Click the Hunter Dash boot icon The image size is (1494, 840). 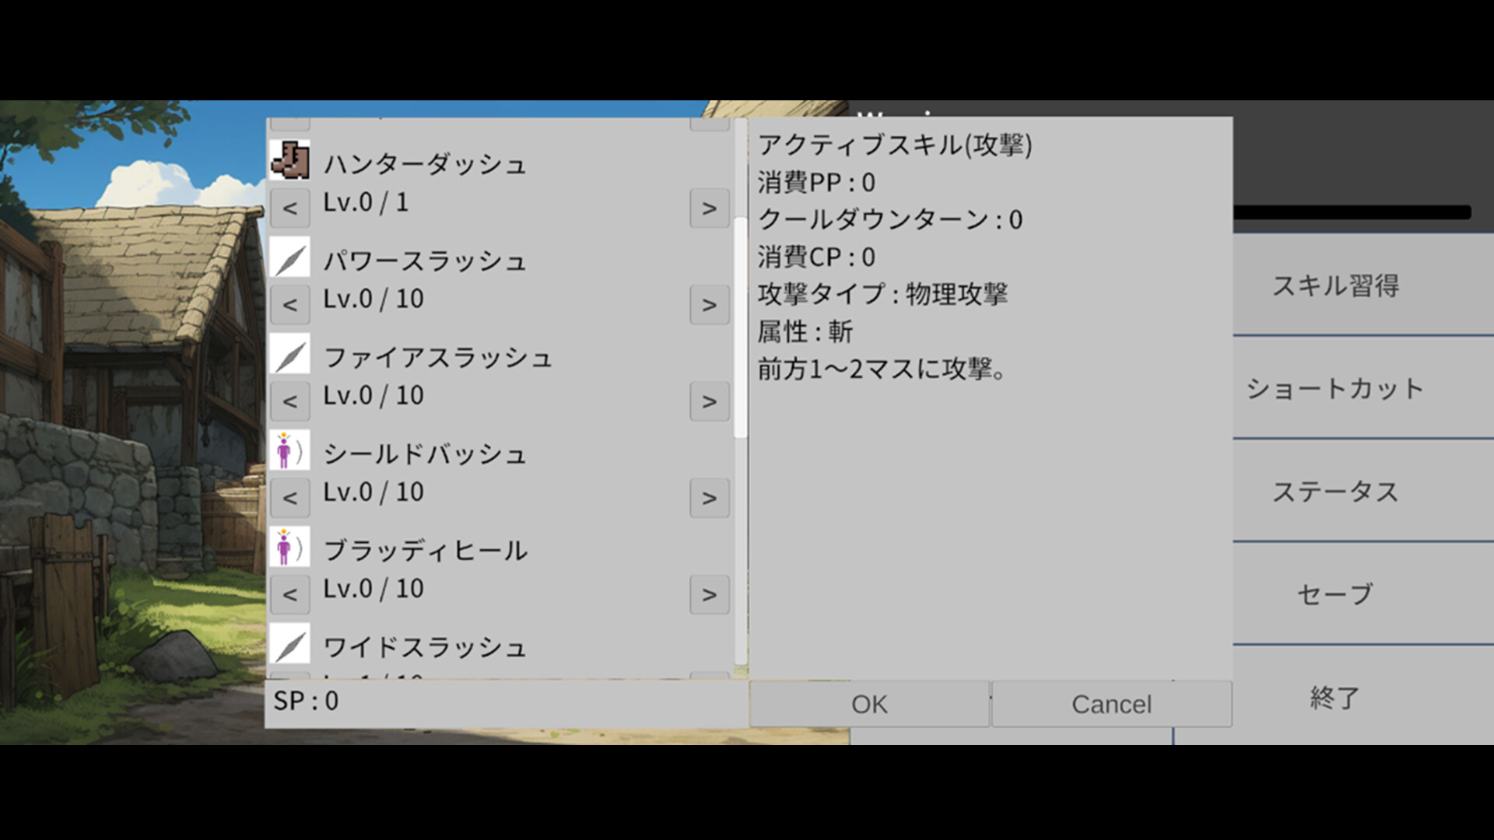pyautogui.click(x=289, y=160)
